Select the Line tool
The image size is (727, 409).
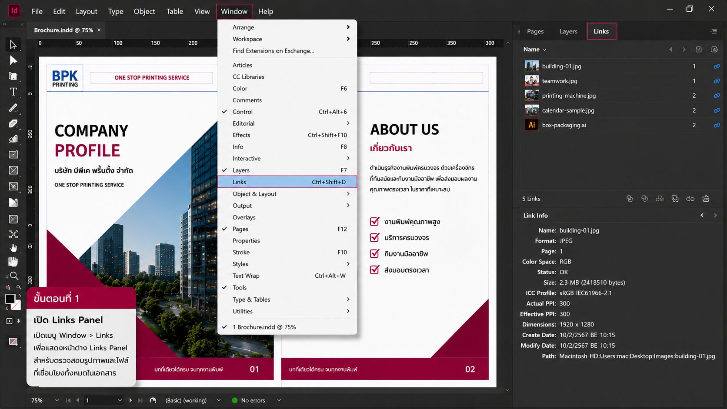pos(13,108)
